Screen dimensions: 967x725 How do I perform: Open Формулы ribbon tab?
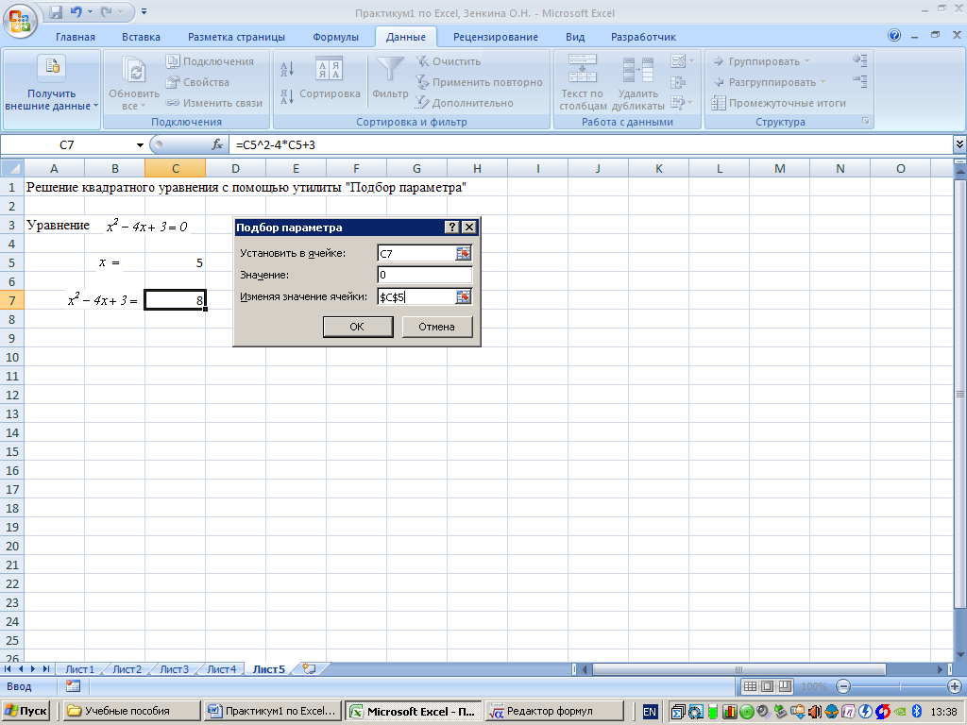point(335,37)
